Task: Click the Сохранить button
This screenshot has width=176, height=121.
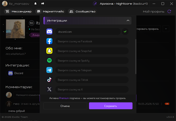Action: click(x=111, y=106)
